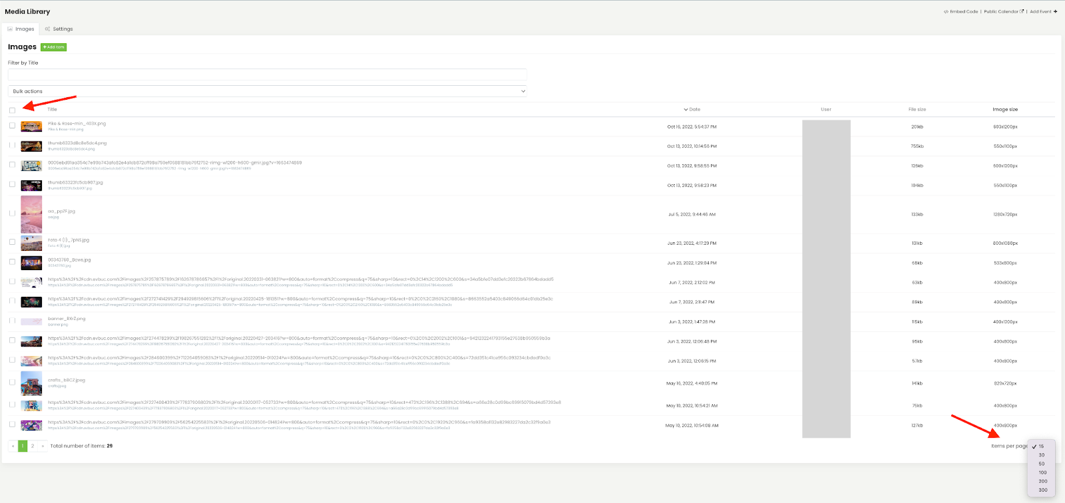Focus the Filter by Title input field
The image size is (1065, 503).
tap(267, 75)
